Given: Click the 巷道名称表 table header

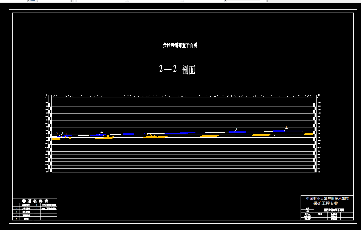Looking at the screenshot, I should point(35,201).
